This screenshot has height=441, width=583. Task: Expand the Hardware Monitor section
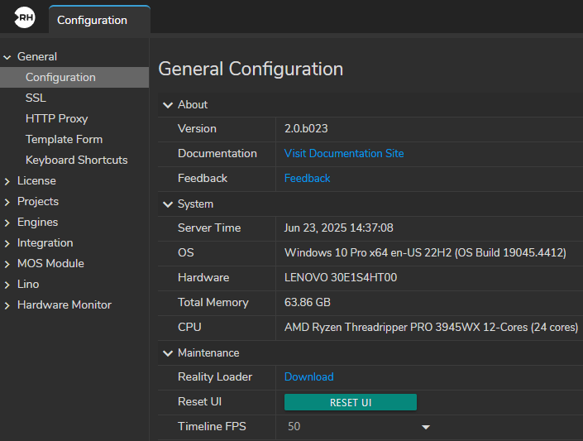coord(7,304)
